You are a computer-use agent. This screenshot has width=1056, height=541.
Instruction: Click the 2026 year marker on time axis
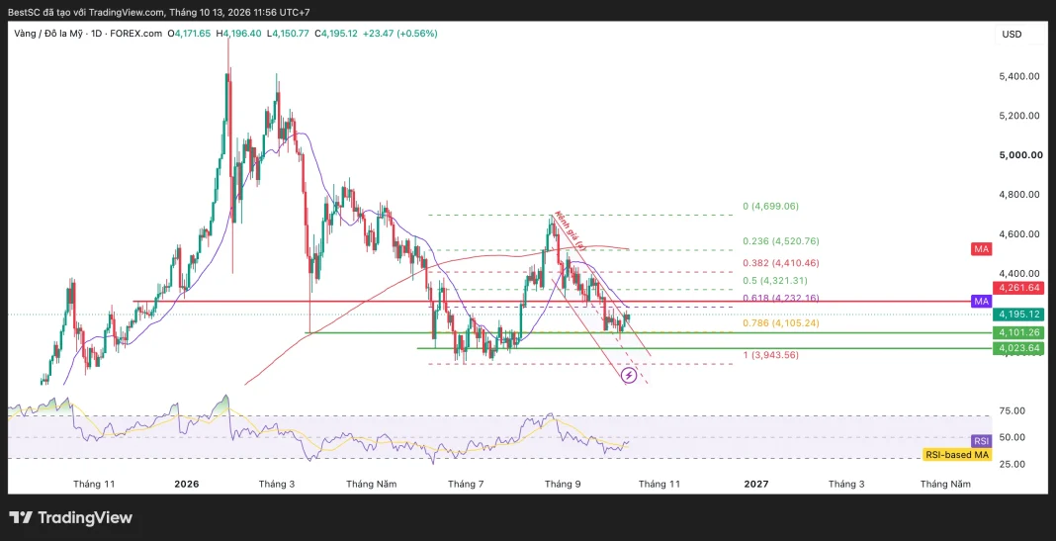click(187, 484)
